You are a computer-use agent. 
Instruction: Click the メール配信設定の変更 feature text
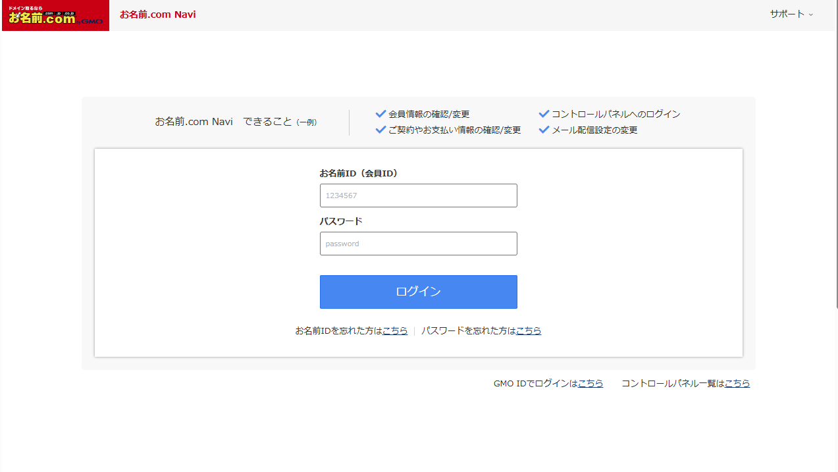[x=594, y=130]
